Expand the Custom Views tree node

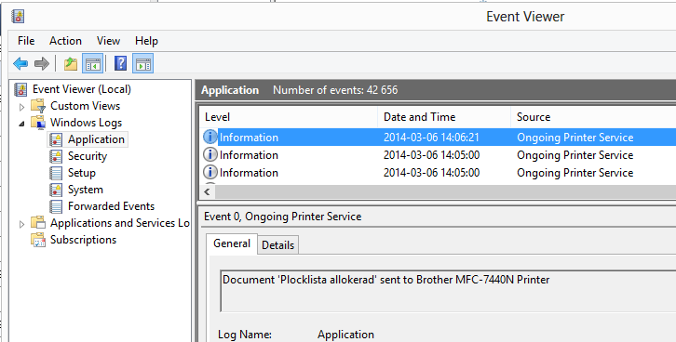[x=22, y=107]
